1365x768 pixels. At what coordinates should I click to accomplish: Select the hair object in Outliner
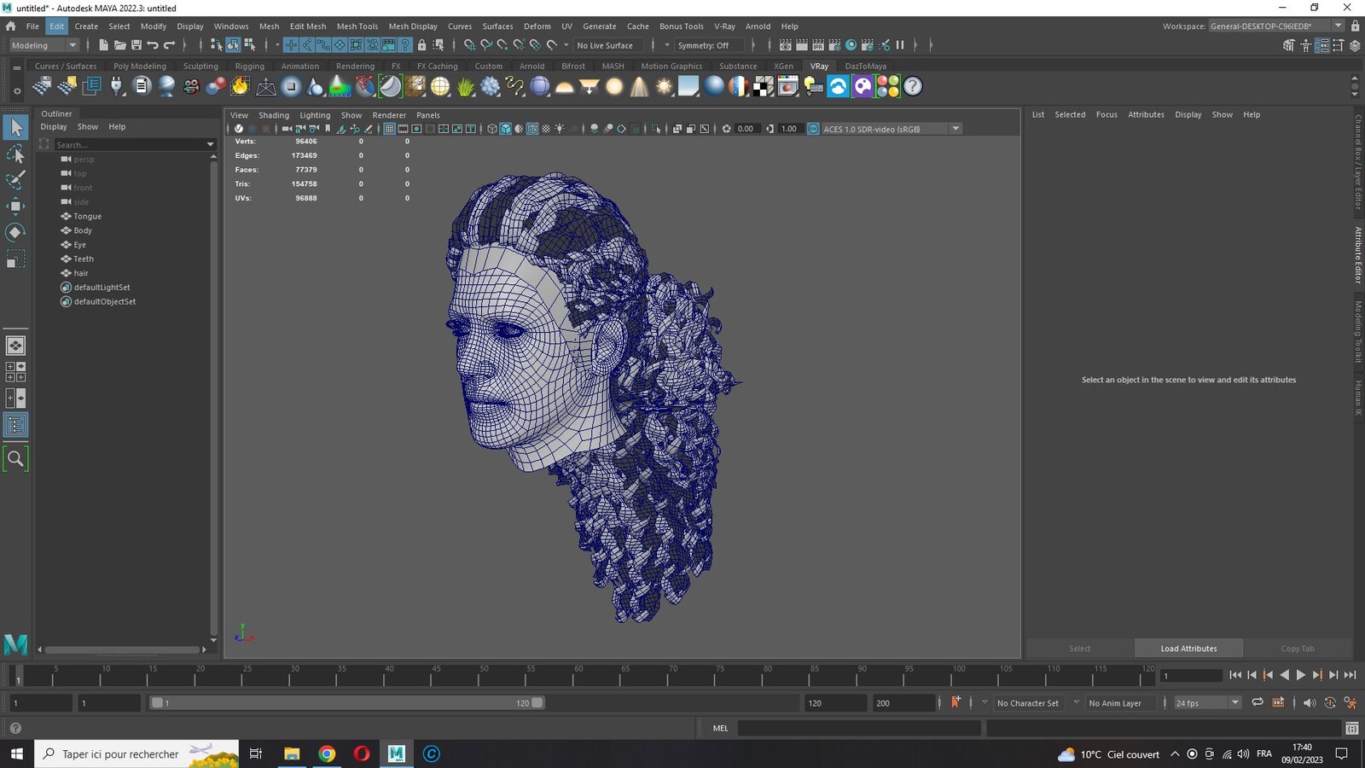pyautogui.click(x=81, y=273)
